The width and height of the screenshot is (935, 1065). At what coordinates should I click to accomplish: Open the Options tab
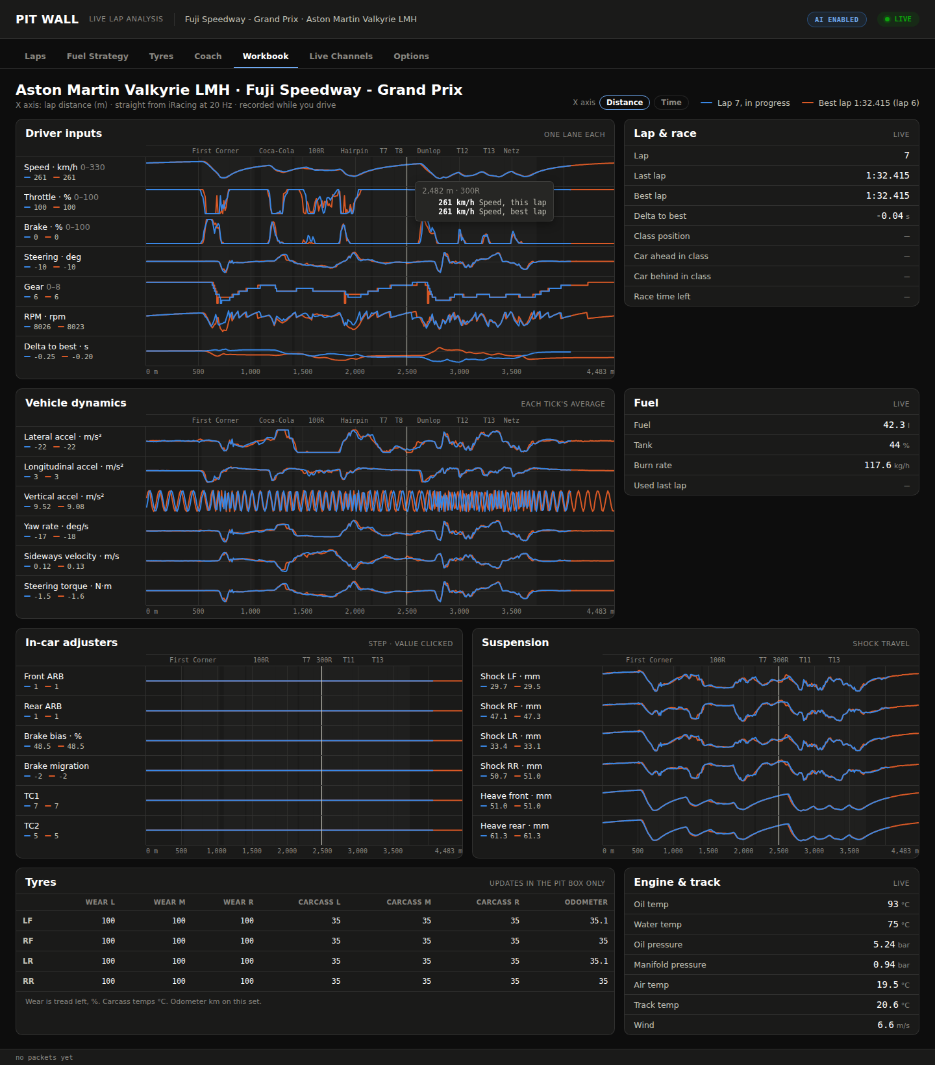click(x=411, y=56)
